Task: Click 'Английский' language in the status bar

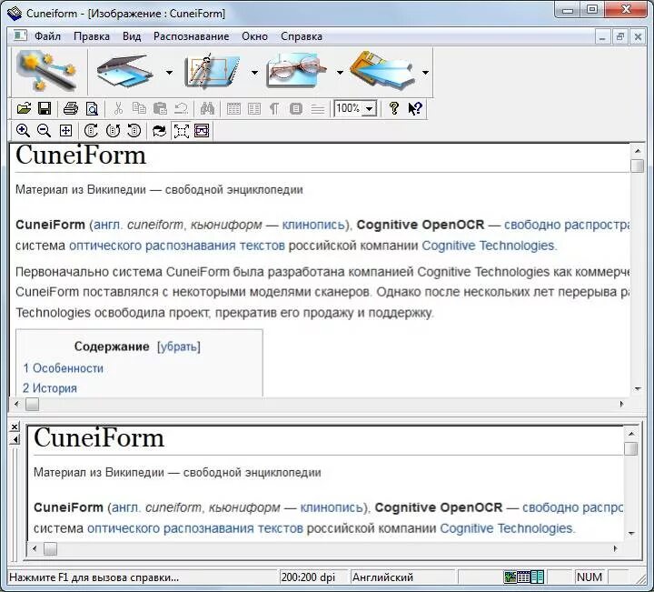Action: tap(382, 577)
